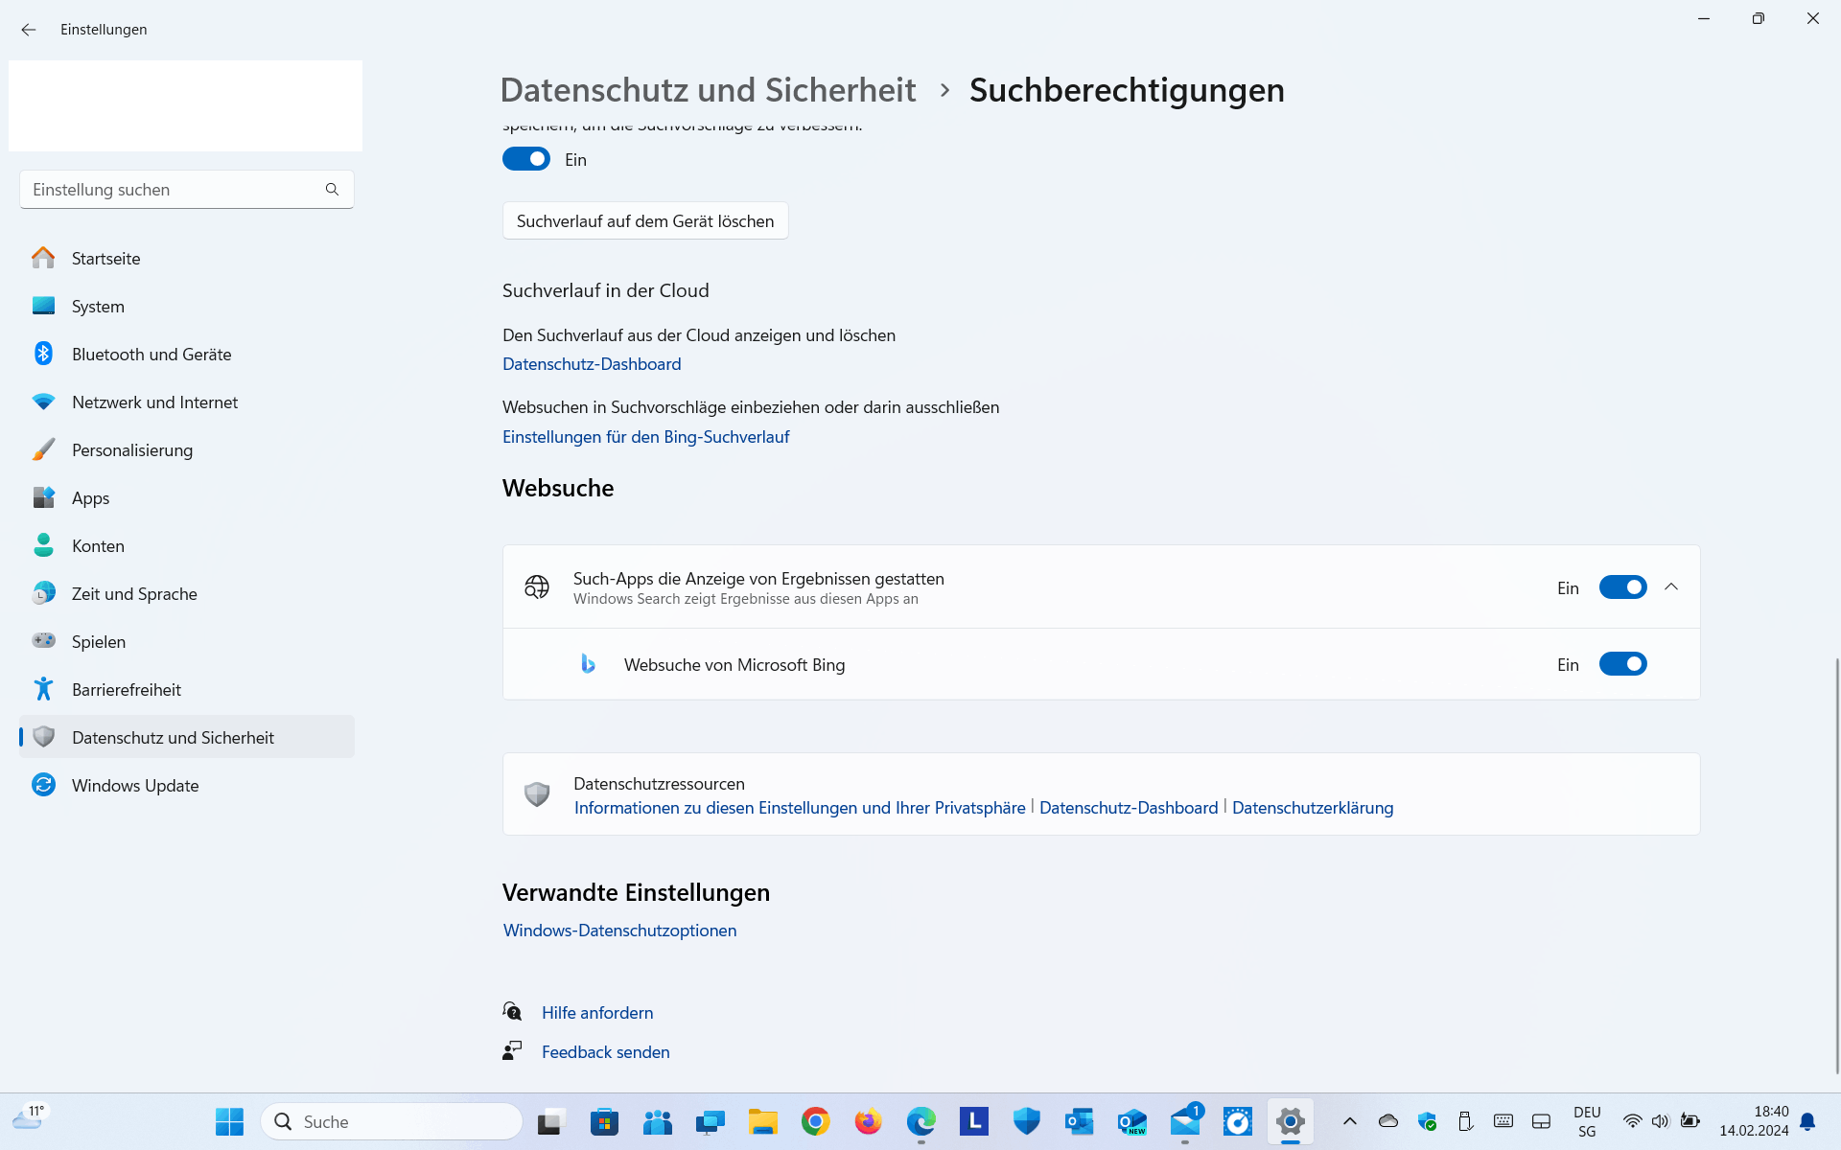
Task: Click Datenschutz und Sicherheit breadcrumb
Action: pyautogui.click(x=708, y=90)
